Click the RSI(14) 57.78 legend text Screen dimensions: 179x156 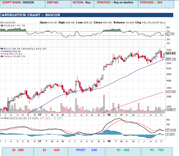coord(14,26)
